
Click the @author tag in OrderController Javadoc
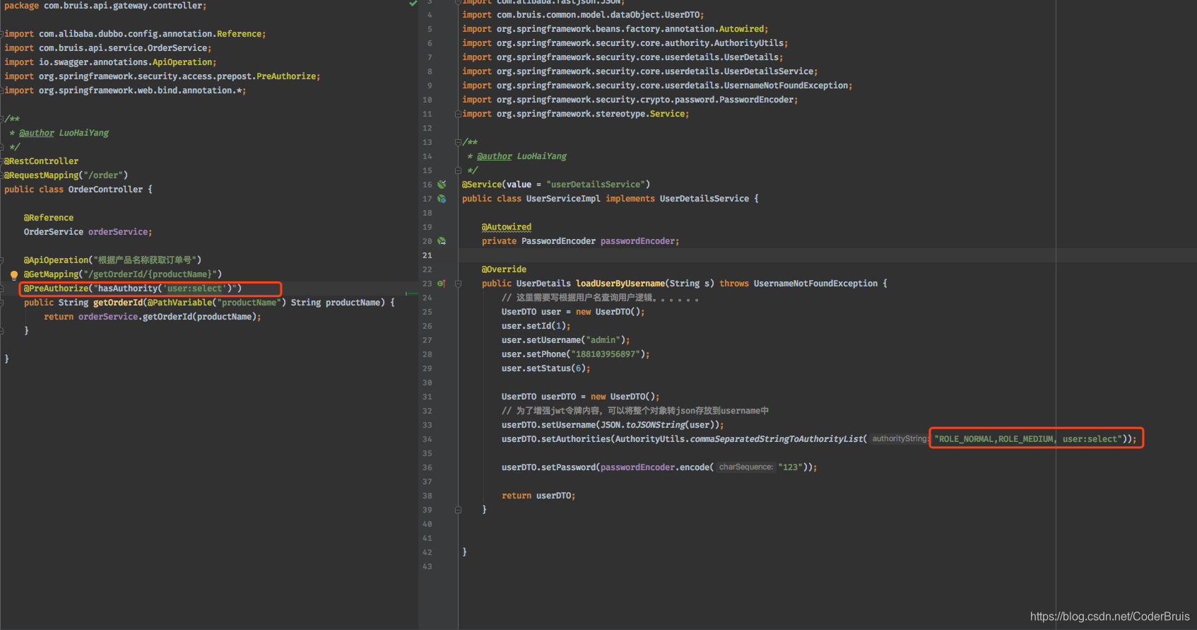37,133
